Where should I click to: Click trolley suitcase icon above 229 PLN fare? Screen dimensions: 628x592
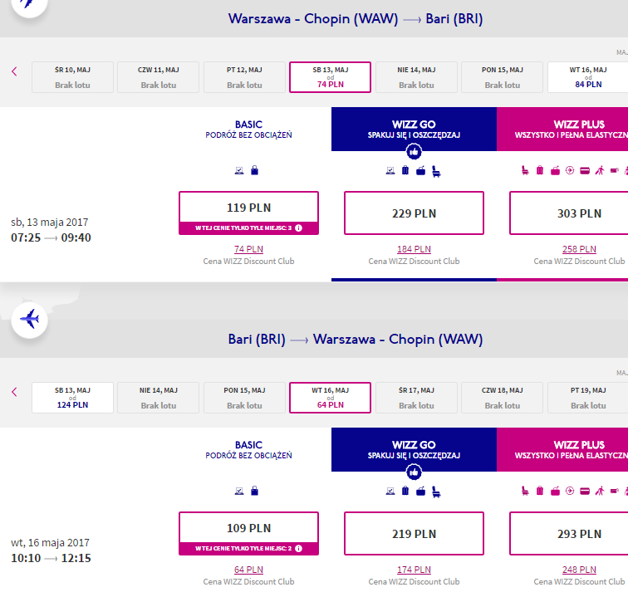click(405, 170)
